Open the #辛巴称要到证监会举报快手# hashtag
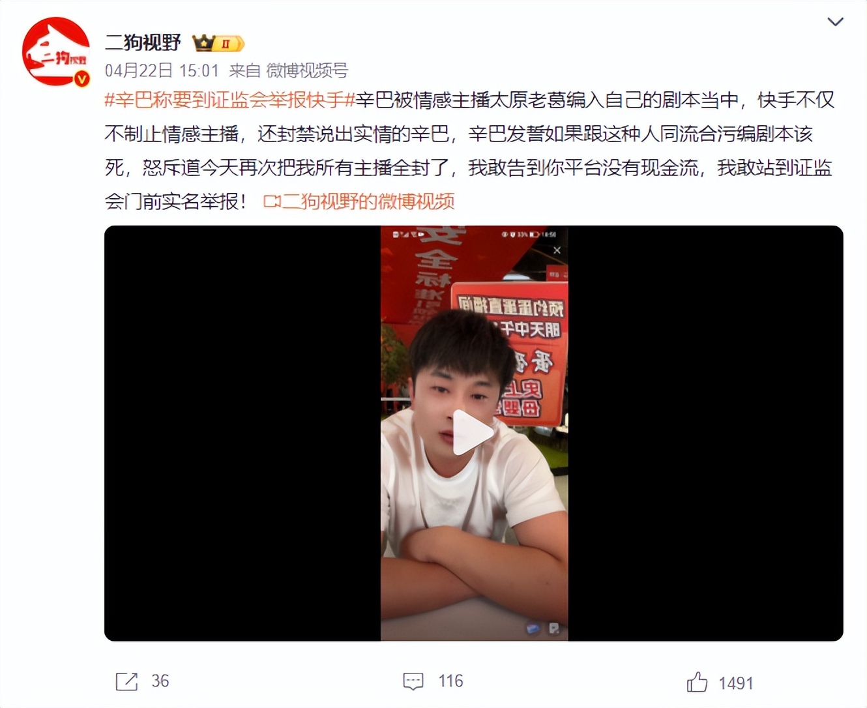The width and height of the screenshot is (867, 708). pos(229,100)
